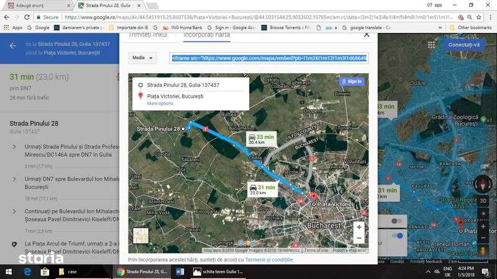This screenshot has width=497, height=279.
Task: Select the 31 min route label on preview map
Action: tap(262, 190)
